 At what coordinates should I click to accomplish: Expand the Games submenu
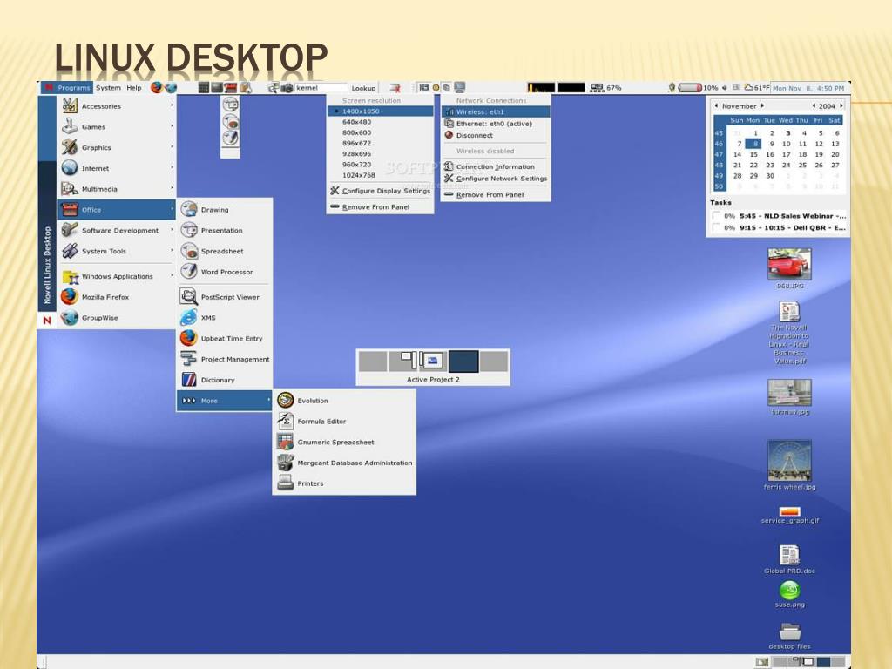[x=118, y=127]
